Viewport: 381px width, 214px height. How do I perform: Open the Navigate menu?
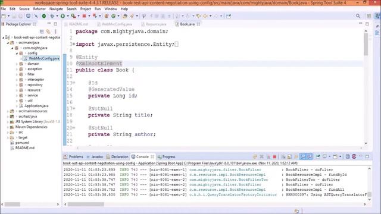point(56,9)
